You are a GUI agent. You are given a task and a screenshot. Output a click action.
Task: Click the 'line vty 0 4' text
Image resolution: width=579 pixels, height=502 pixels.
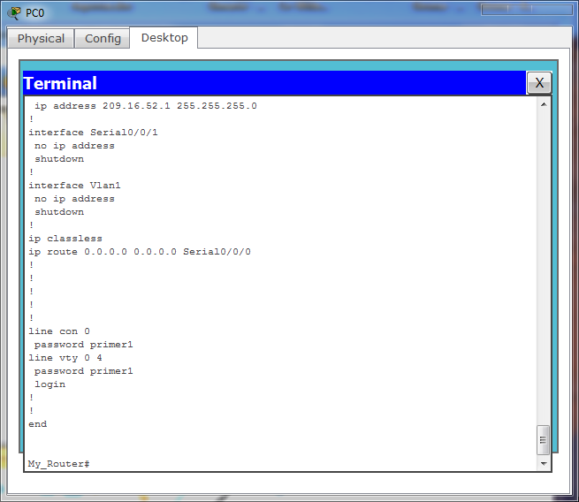(65, 358)
